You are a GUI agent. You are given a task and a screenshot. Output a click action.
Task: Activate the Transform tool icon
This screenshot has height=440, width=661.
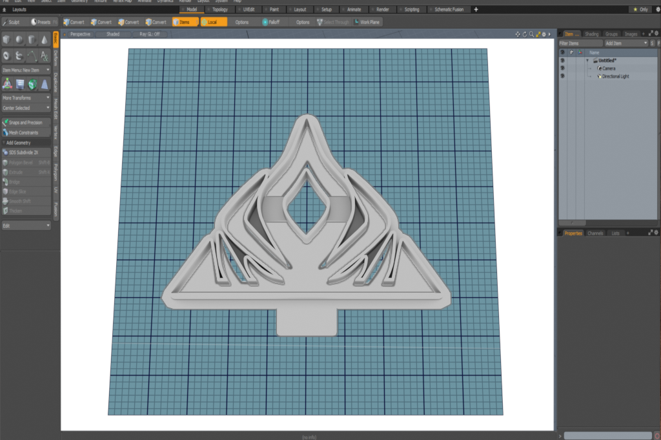point(6,84)
